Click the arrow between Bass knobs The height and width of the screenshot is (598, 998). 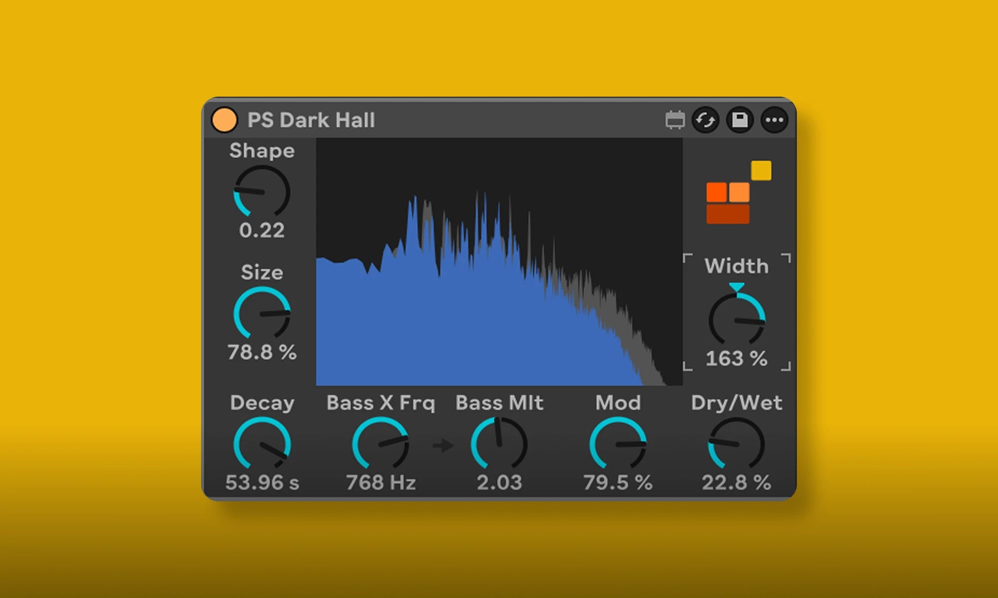(x=442, y=445)
